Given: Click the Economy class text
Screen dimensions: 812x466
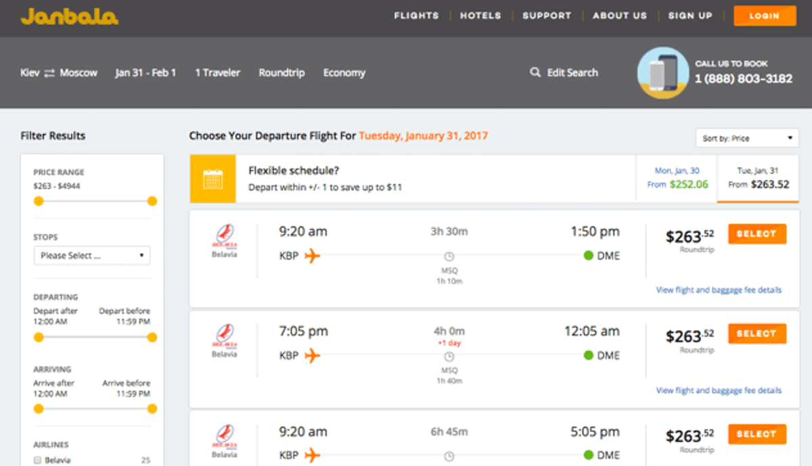Looking at the screenshot, I should (344, 72).
